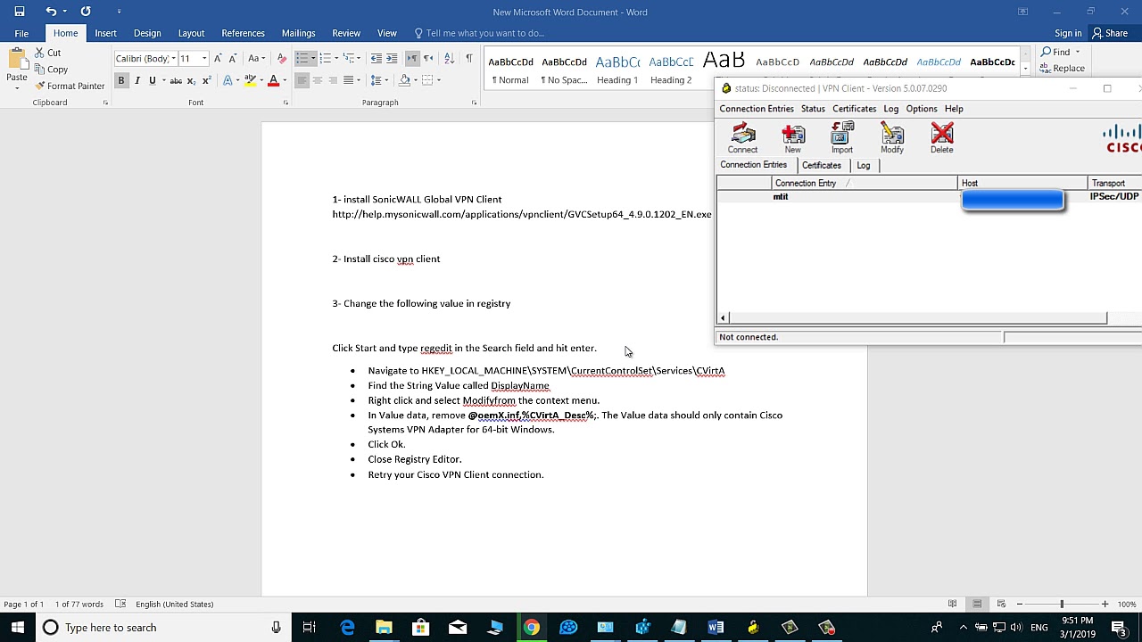Click the Save icon in Word title bar

pos(19,12)
